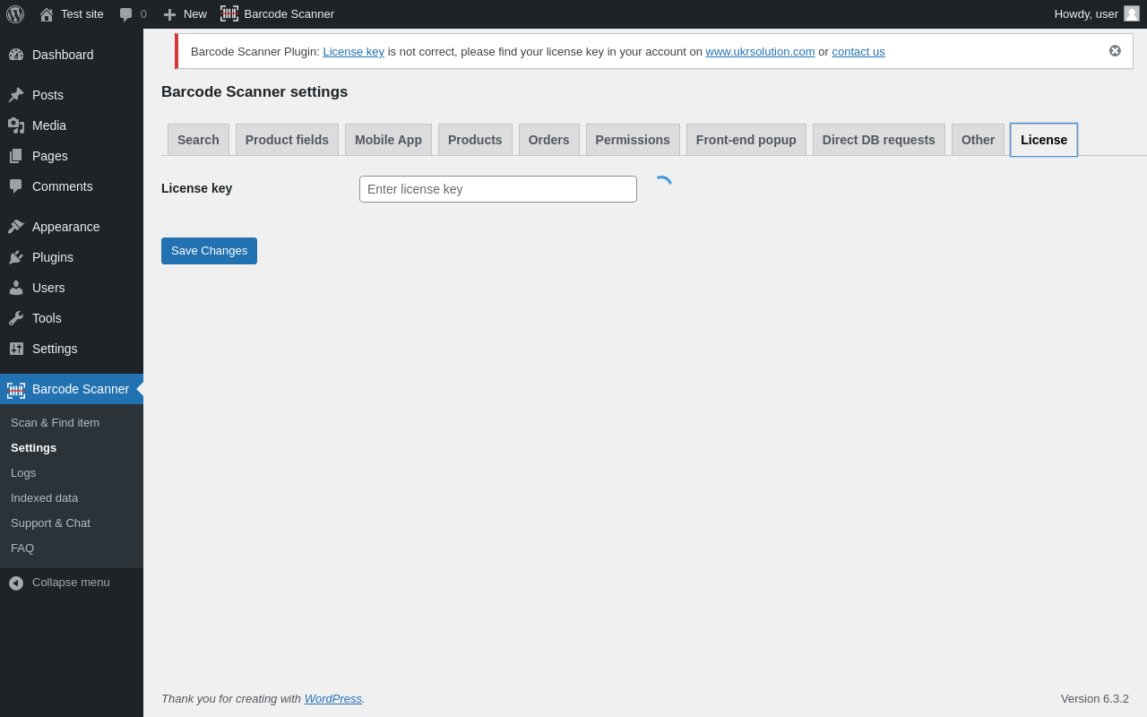1147x717 pixels.
Task: Open the FAQ submenu item
Action: (22, 549)
